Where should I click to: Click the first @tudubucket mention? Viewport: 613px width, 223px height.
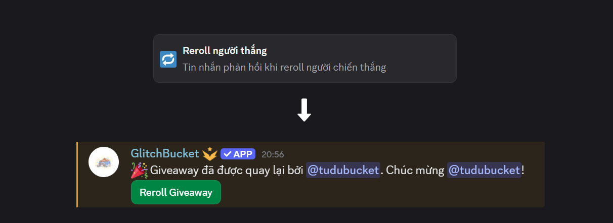(343, 170)
